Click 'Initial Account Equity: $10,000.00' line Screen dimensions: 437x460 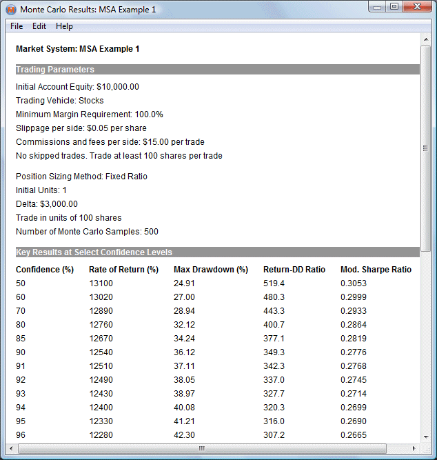pos(77,87)
